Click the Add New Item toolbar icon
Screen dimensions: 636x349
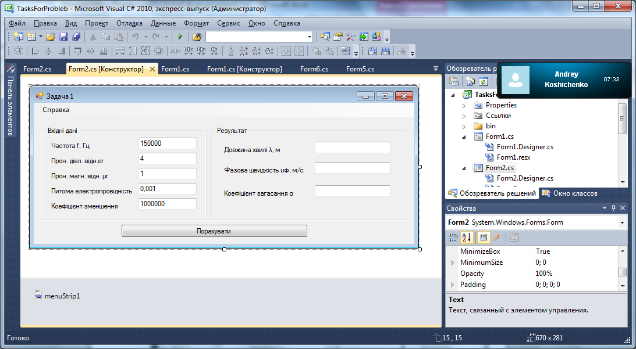31,37
